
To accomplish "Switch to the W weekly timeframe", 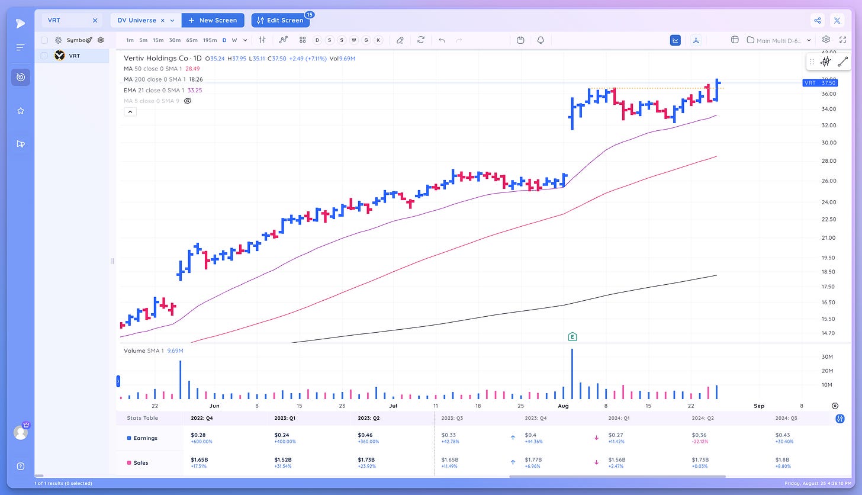I will (234, 40).
